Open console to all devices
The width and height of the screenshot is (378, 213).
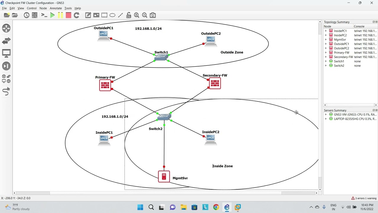[x=44, y=15]
